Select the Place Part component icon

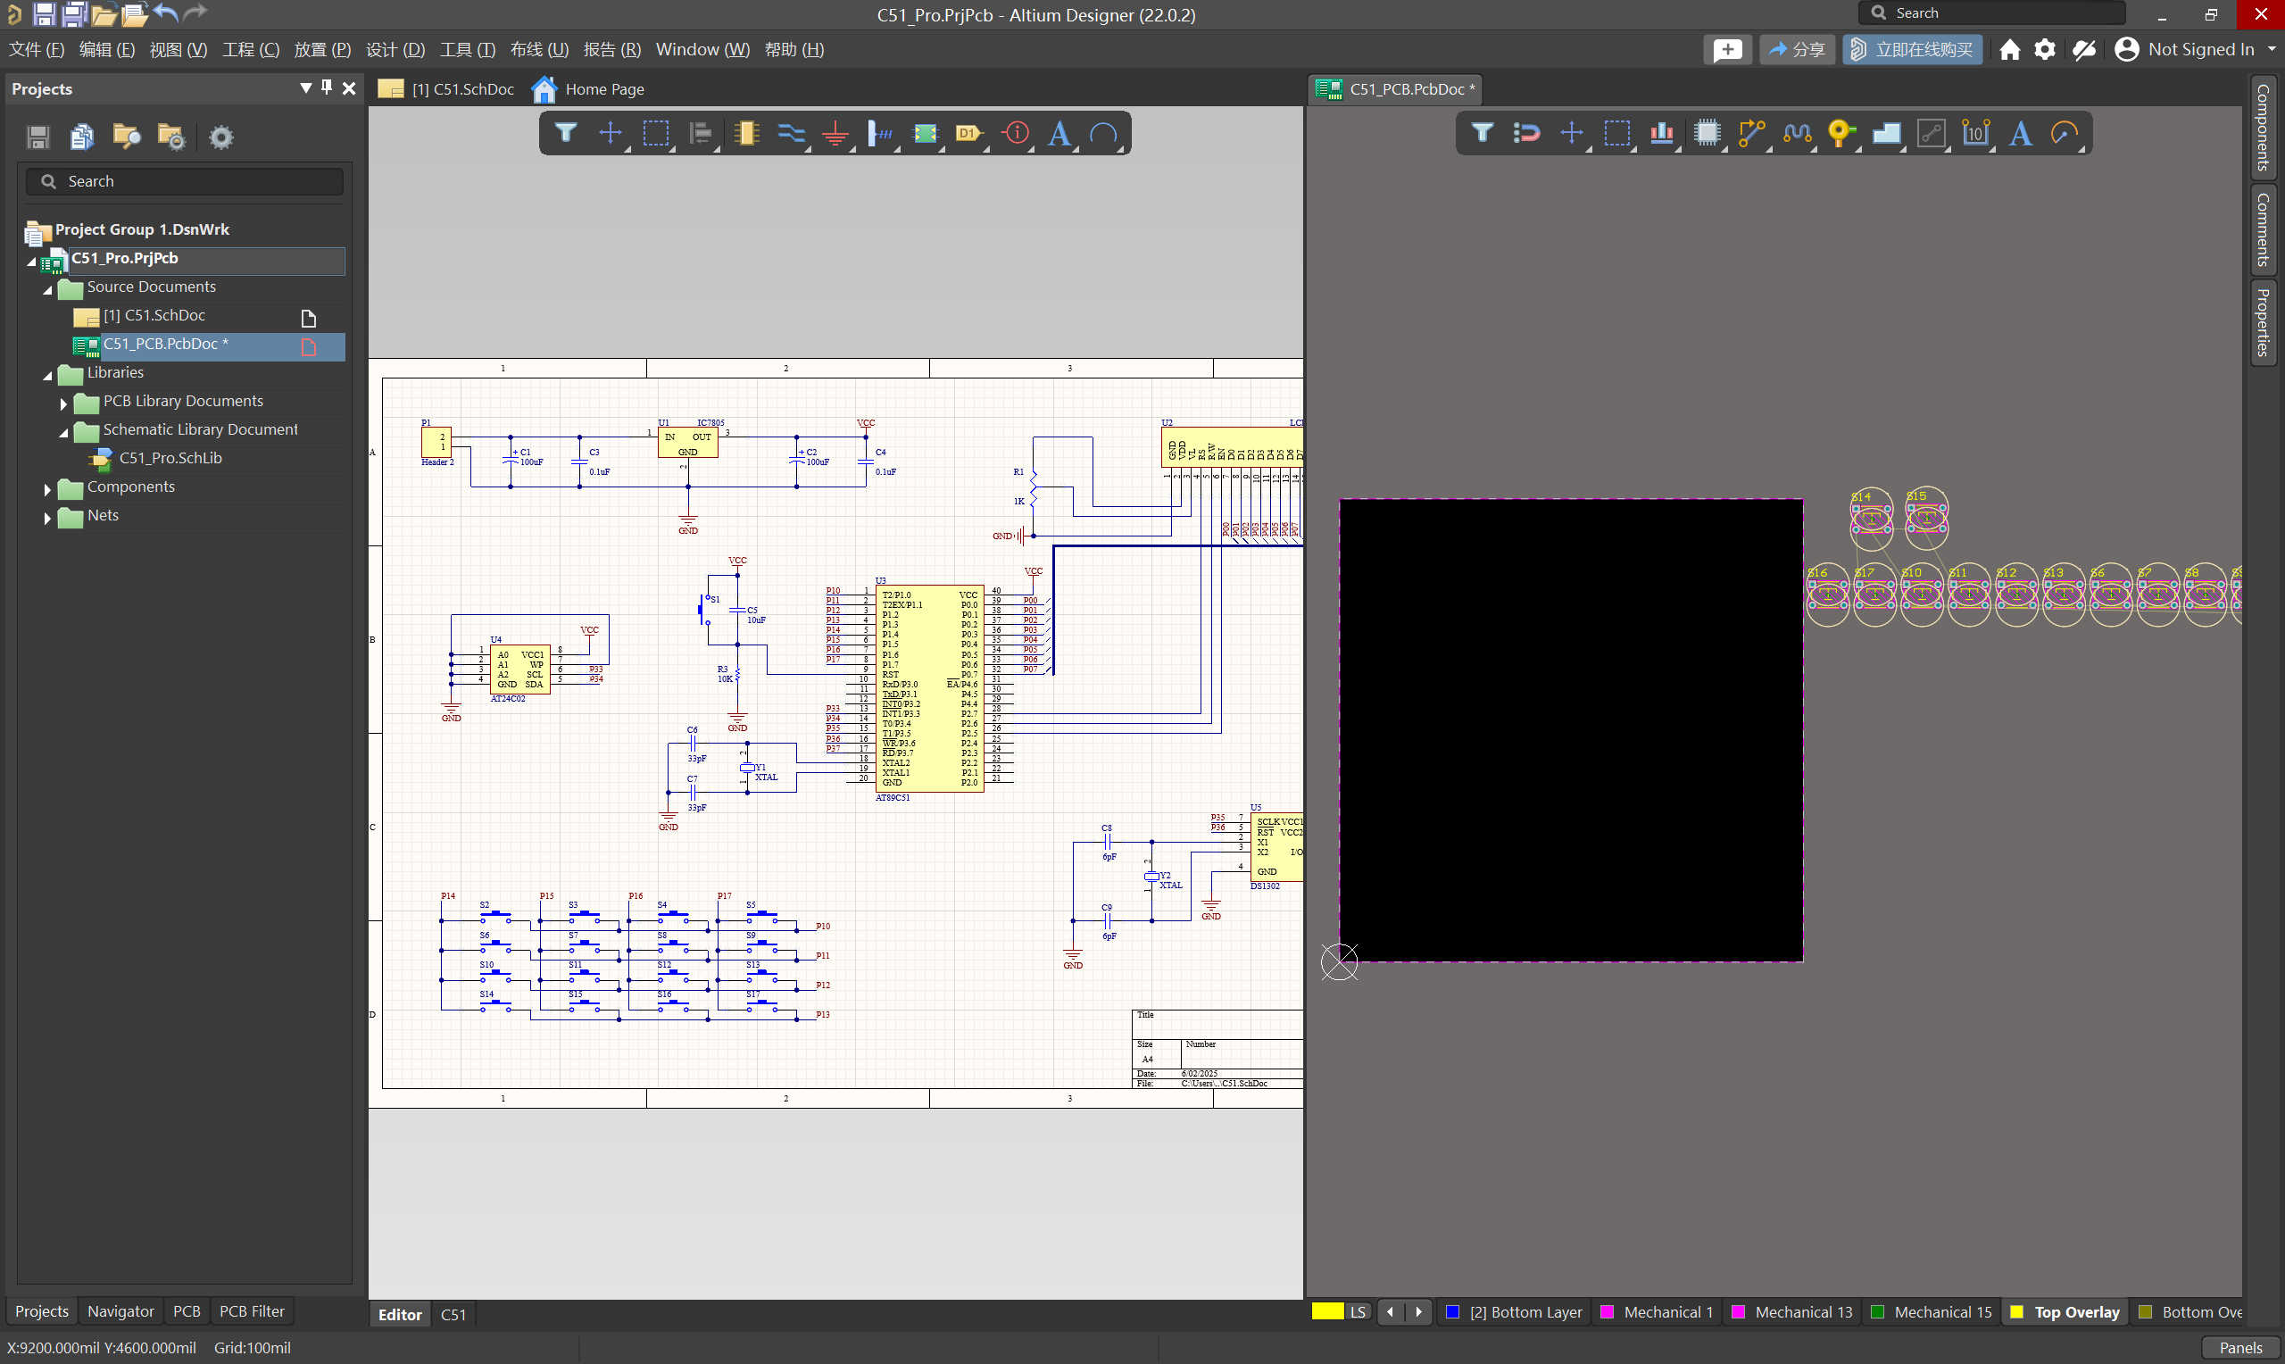click(746, 134)
